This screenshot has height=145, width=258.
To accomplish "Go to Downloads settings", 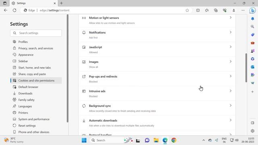I will [36, 93].
